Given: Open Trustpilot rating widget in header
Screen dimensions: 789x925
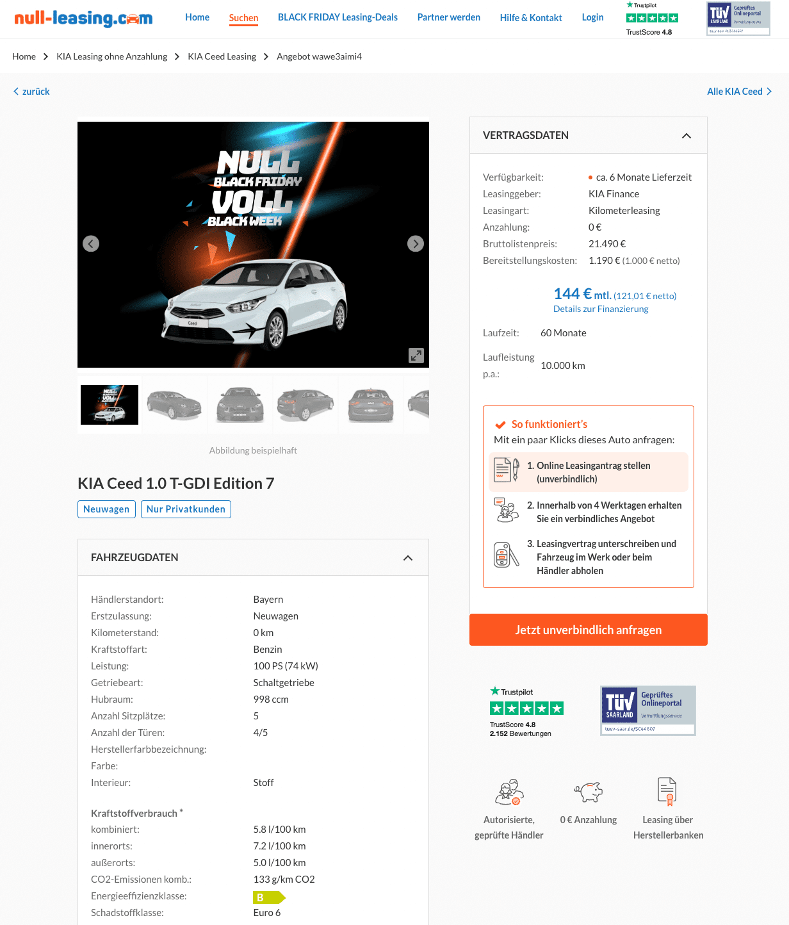Looking at the screenshot, I should [652, 19].
